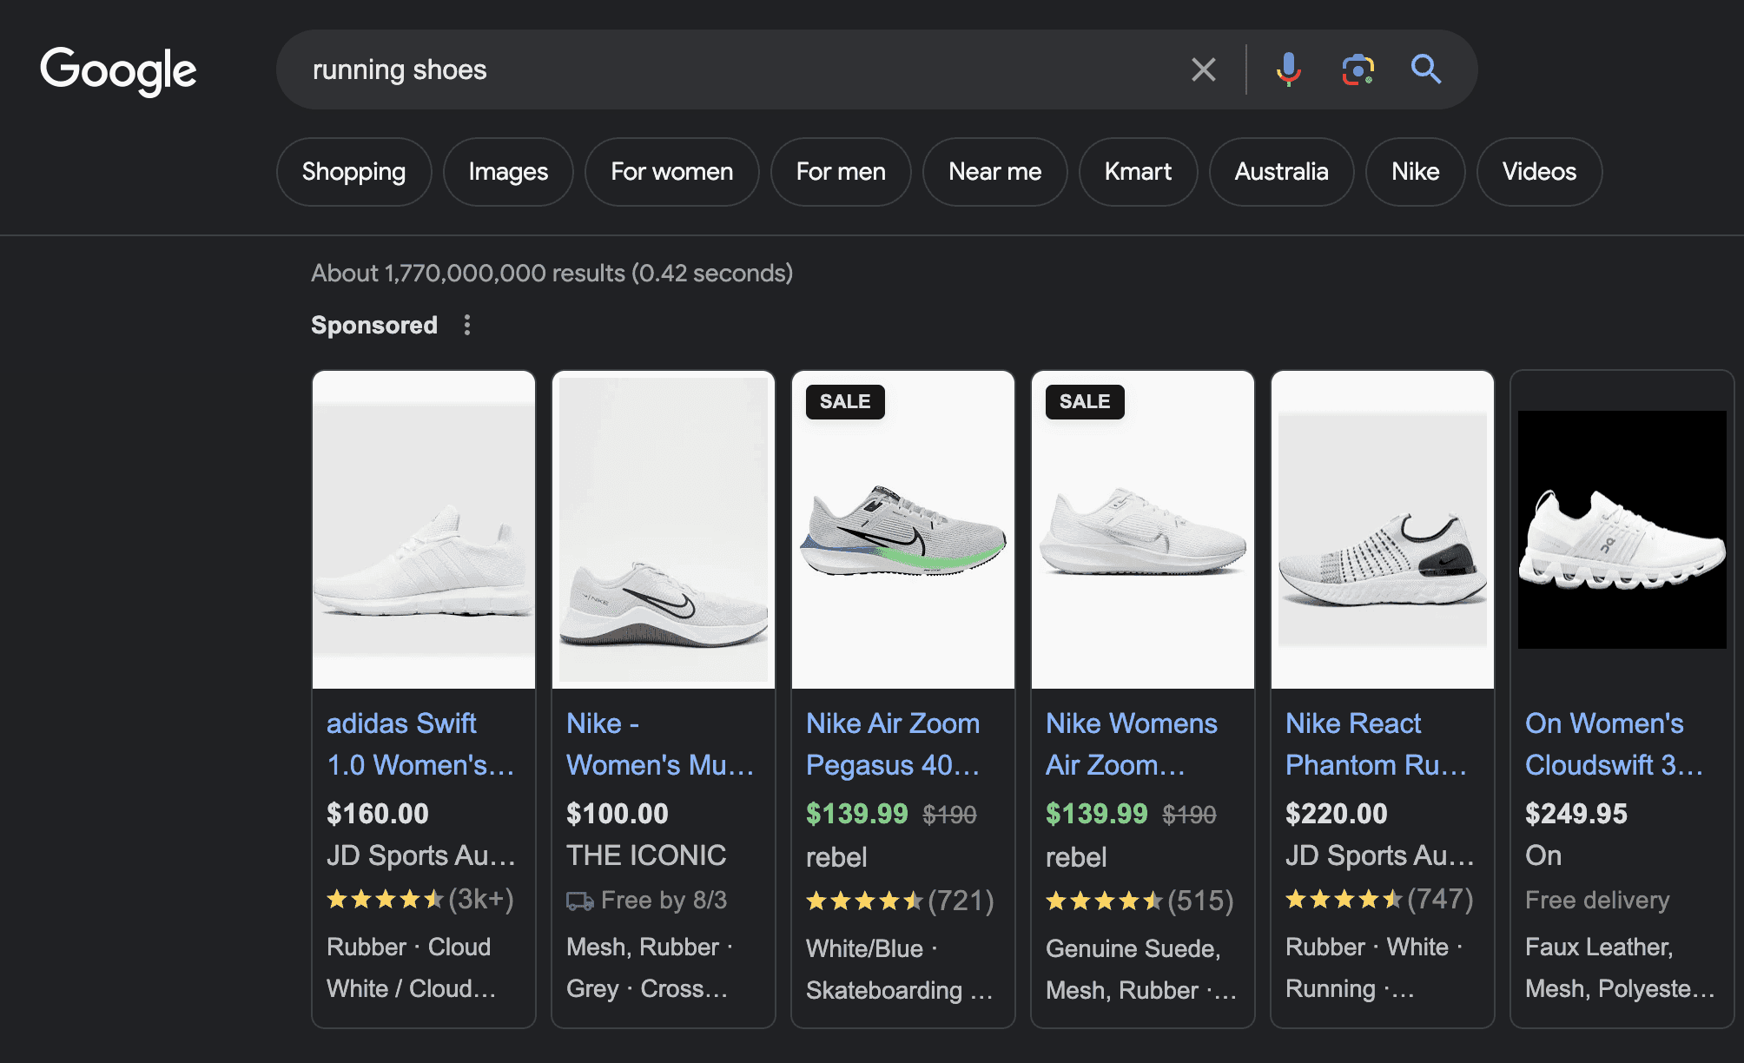Image resolution: width=1744 pixels, height=1063 pixels.
Task: Click the microphone voice search icon
Action: coord(1289,69)
